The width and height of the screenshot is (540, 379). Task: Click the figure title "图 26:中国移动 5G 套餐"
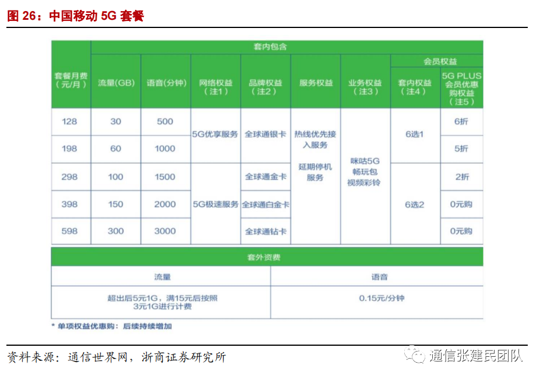pyautogui.click(x=75, y=16)
